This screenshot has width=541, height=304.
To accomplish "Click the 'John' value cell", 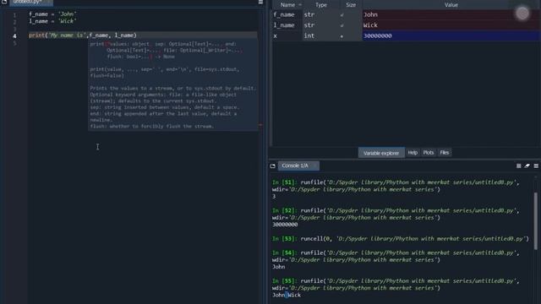I will tap(451, 15).
